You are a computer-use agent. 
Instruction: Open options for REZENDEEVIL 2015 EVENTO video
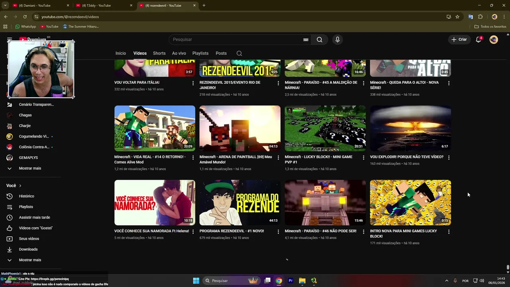pyautogui.click(x=278, y=83)
